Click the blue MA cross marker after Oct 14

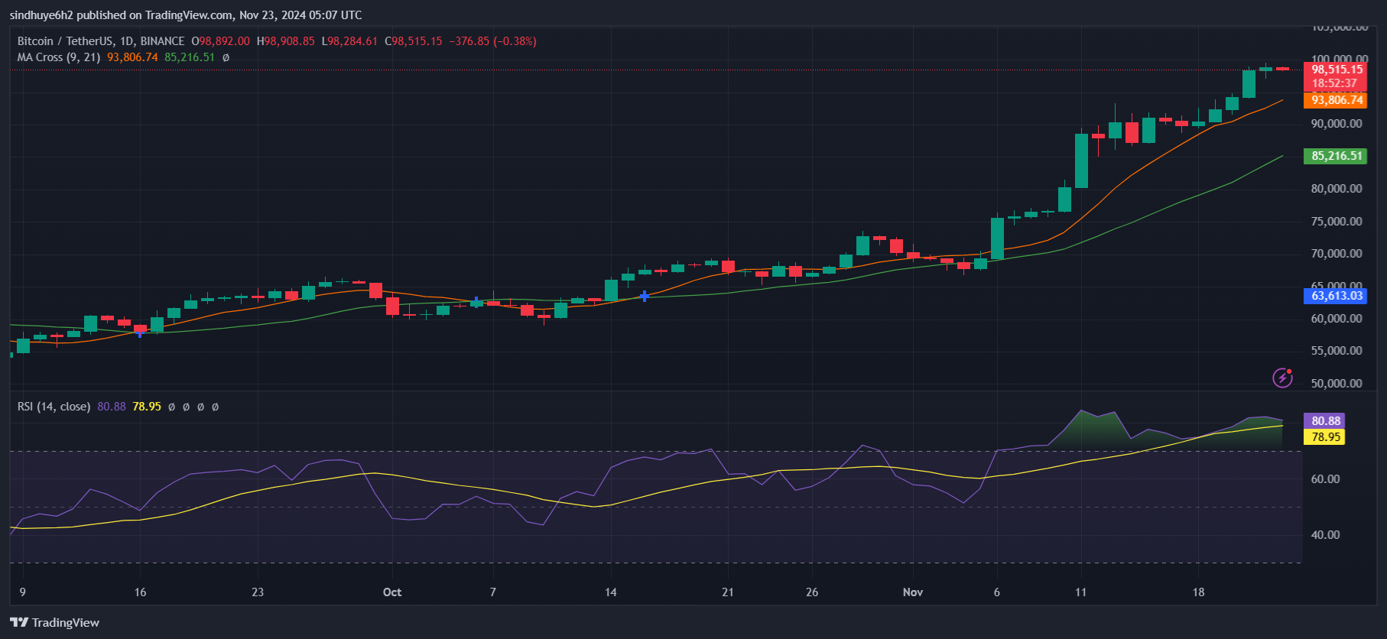tap(645, 296)
